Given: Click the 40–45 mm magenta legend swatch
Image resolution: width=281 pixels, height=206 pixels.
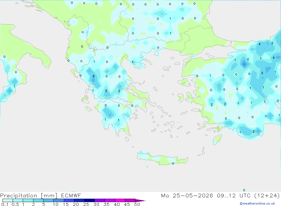Looking at the screenshot, I should 120,200.
